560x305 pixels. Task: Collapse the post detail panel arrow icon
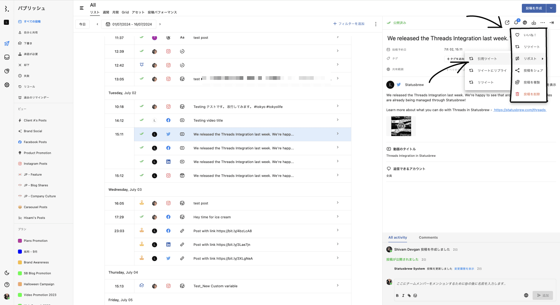[551, 23]
